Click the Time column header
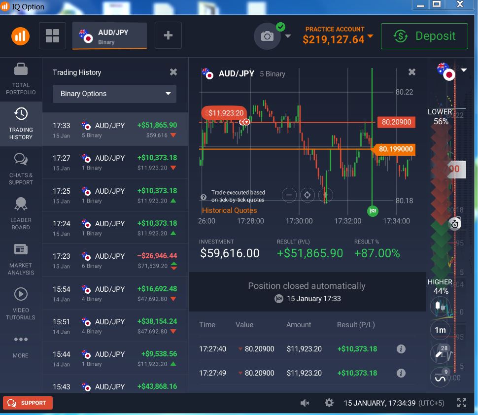The width and height of the screenshot is (478, 415). point(207,325)
